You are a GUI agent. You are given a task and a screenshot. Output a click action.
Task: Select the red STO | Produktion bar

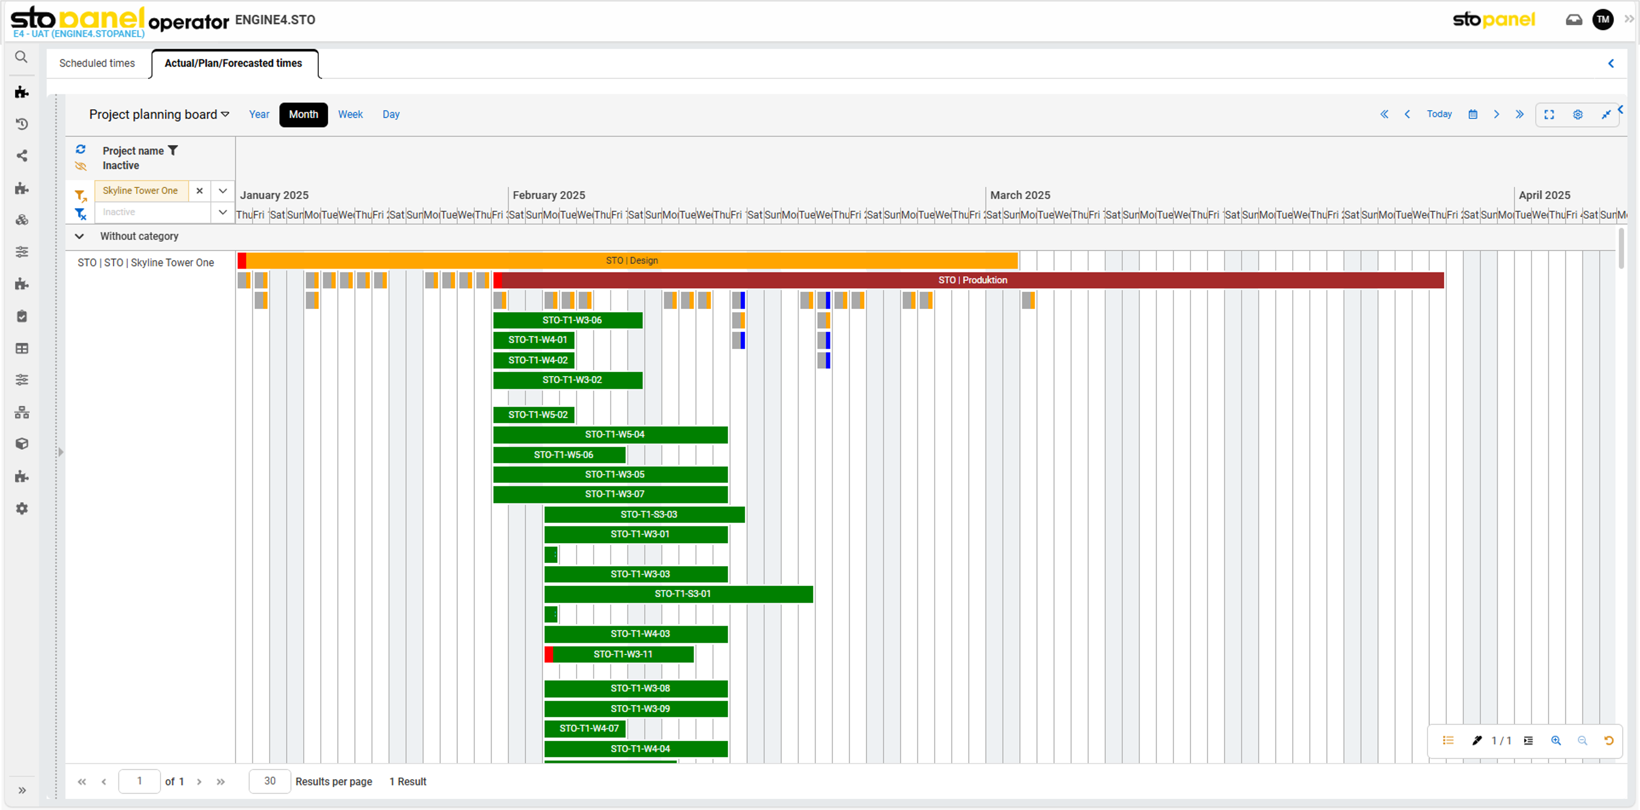[x=969, y=281]
